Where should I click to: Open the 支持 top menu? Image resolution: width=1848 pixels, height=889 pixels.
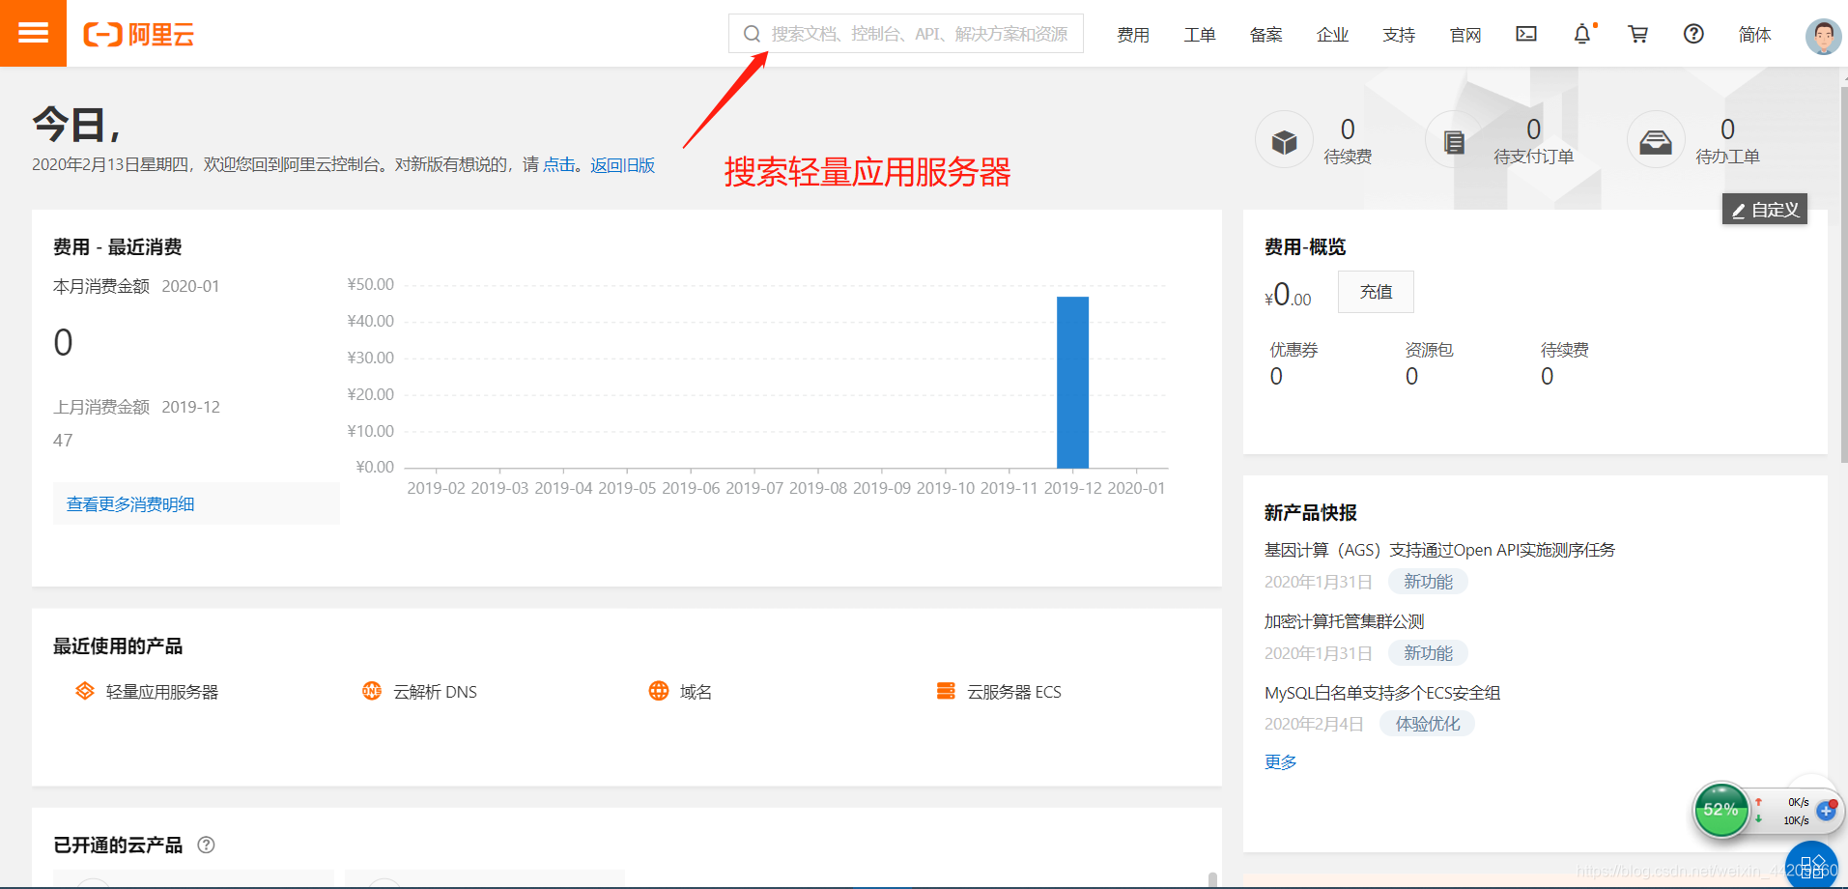pos(1399,35)
